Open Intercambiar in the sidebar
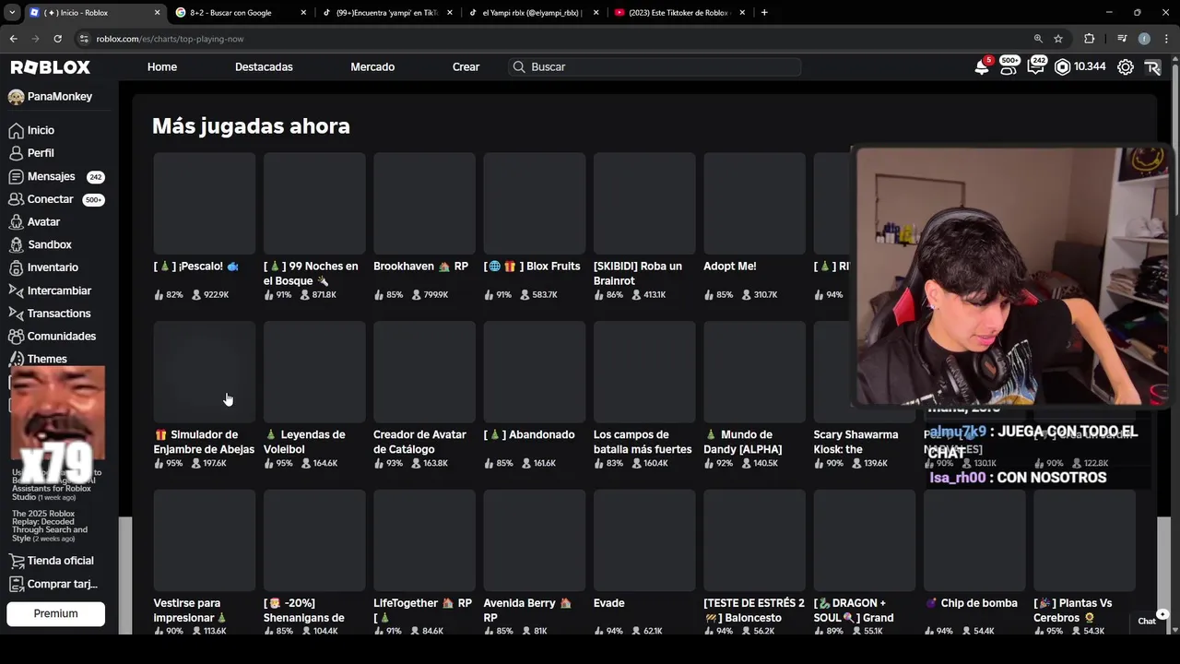Screen dimensions: 1180x664 pos(59,290)
